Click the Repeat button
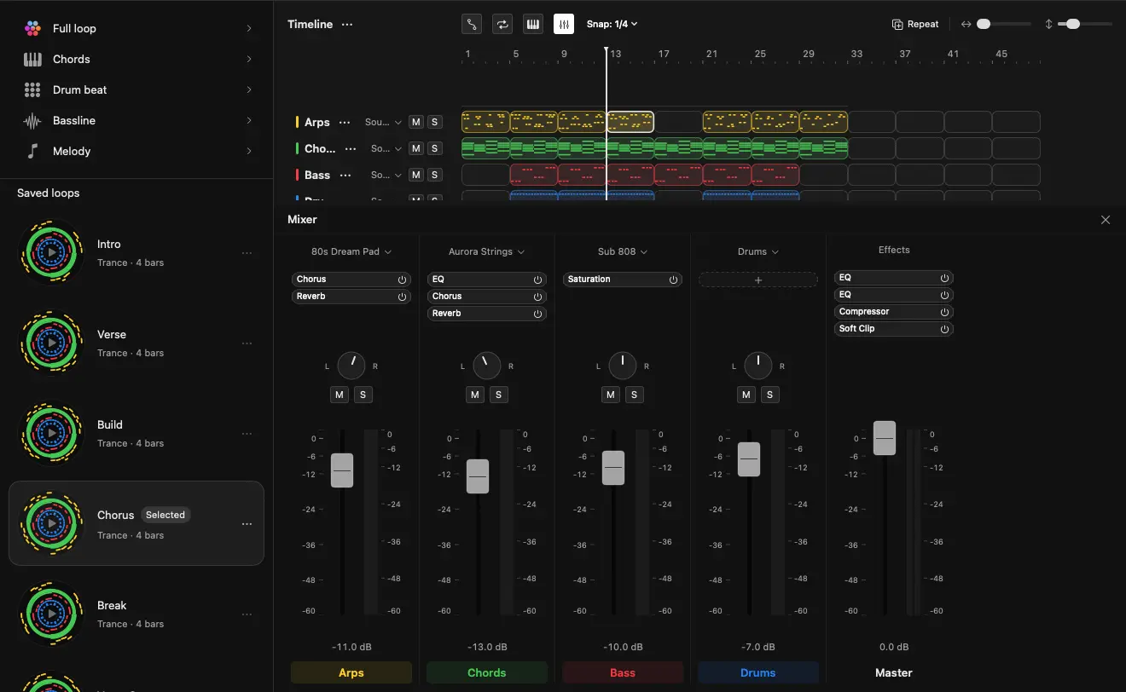Screen dimensions: 1126x692 click(x=915, y=24)
